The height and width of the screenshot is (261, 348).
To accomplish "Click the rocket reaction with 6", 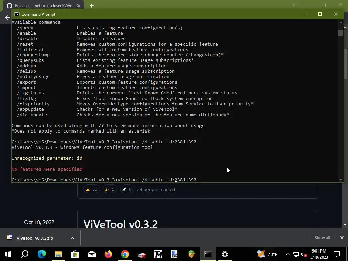I will point(127,189).
